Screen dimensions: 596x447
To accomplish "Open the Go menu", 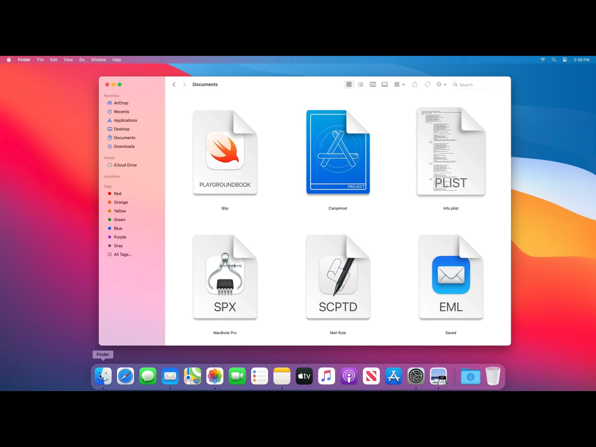I will coord(82,60).
